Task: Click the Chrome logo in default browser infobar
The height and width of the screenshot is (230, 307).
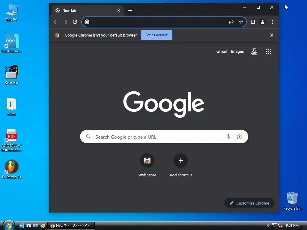Action: [x=57, y=35]
